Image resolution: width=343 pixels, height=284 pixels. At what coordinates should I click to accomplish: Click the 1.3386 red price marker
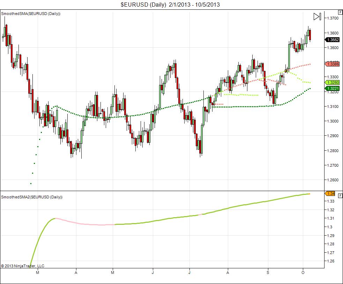[x=333, y=64]
